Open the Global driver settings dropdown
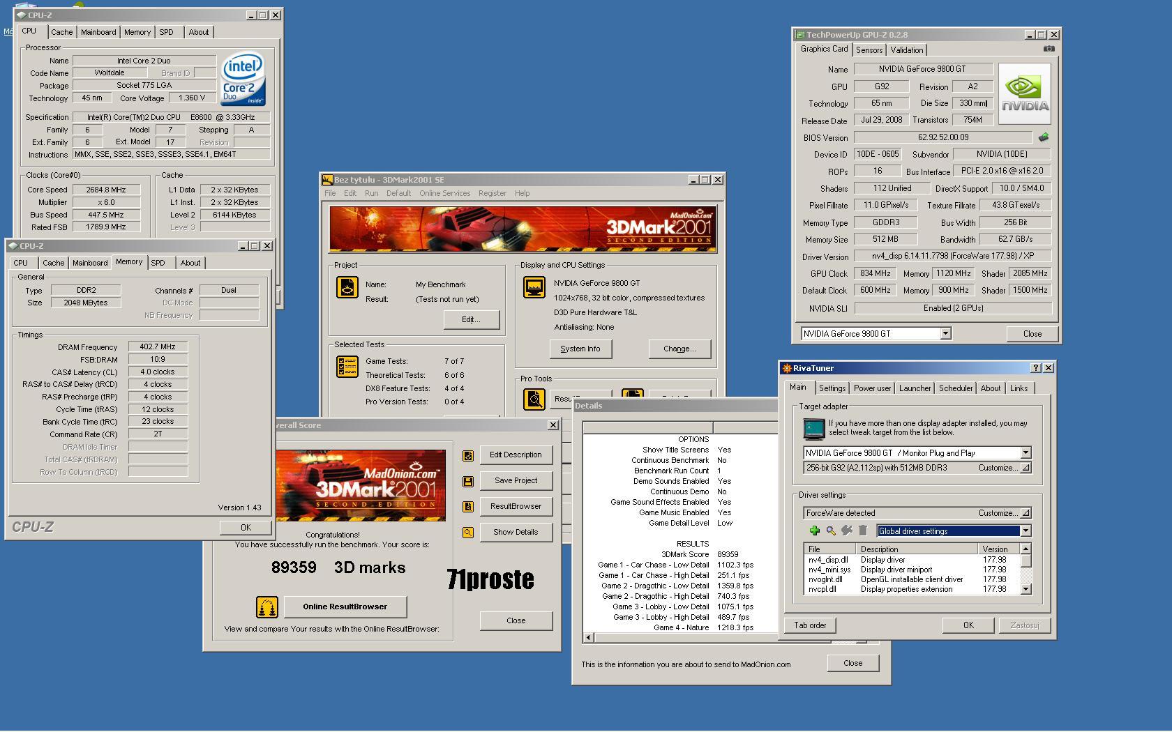This screenshot has width=1172, height=732. click(1025, 531)
